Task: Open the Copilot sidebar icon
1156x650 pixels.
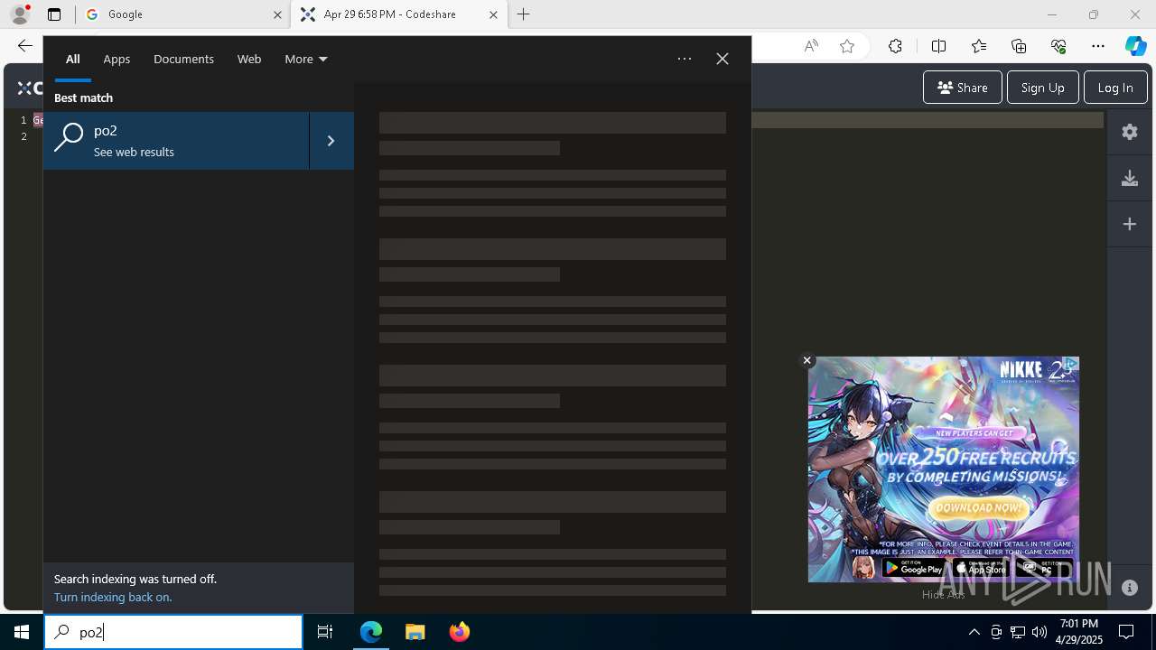Action: [1136, 46]
